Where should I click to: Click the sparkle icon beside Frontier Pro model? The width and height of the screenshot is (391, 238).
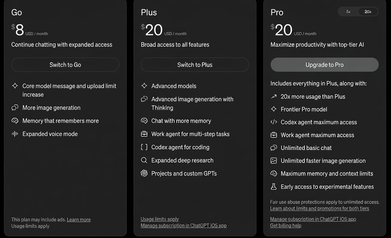tap(274, 109)
